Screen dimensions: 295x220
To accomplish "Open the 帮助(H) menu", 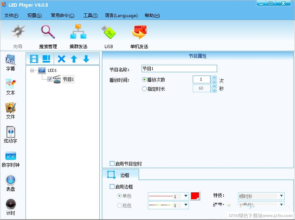I will point(152,16).
